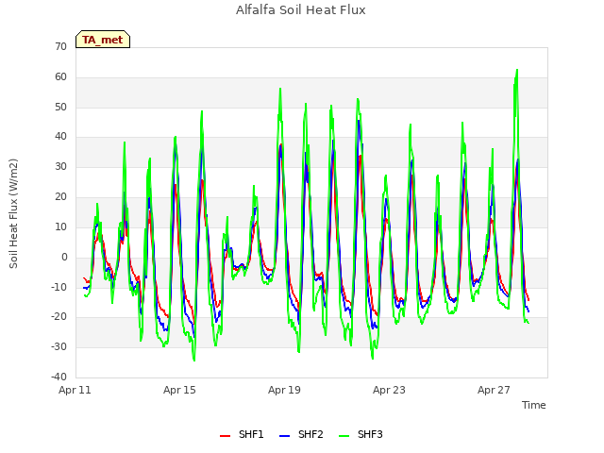Toggle the SHF2 legend entry

(301, 434)
